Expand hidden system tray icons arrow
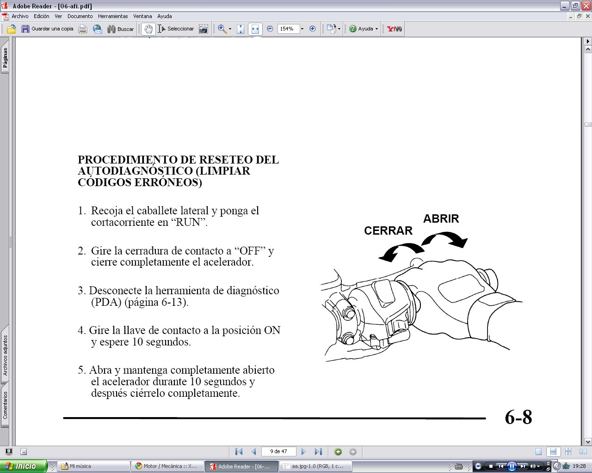 (557, 466)
